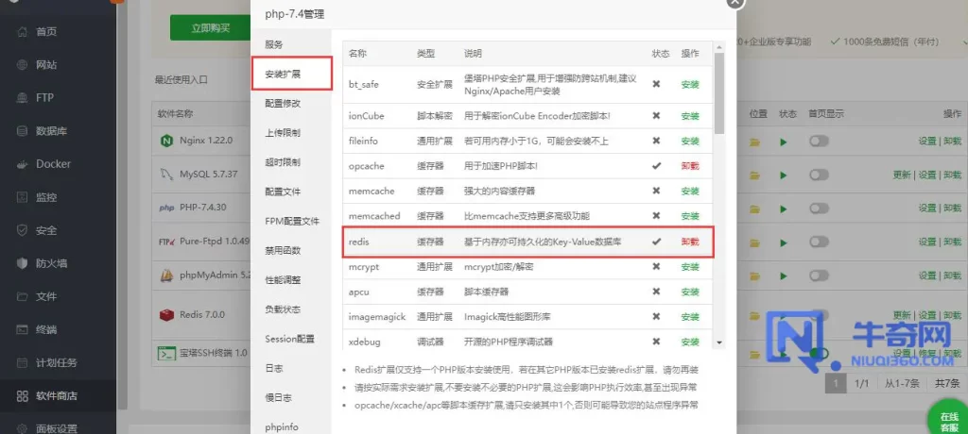Open 终端 terminal in the sidebar
The height and width of the screenshot is (434, 968).
click(45, 330)
